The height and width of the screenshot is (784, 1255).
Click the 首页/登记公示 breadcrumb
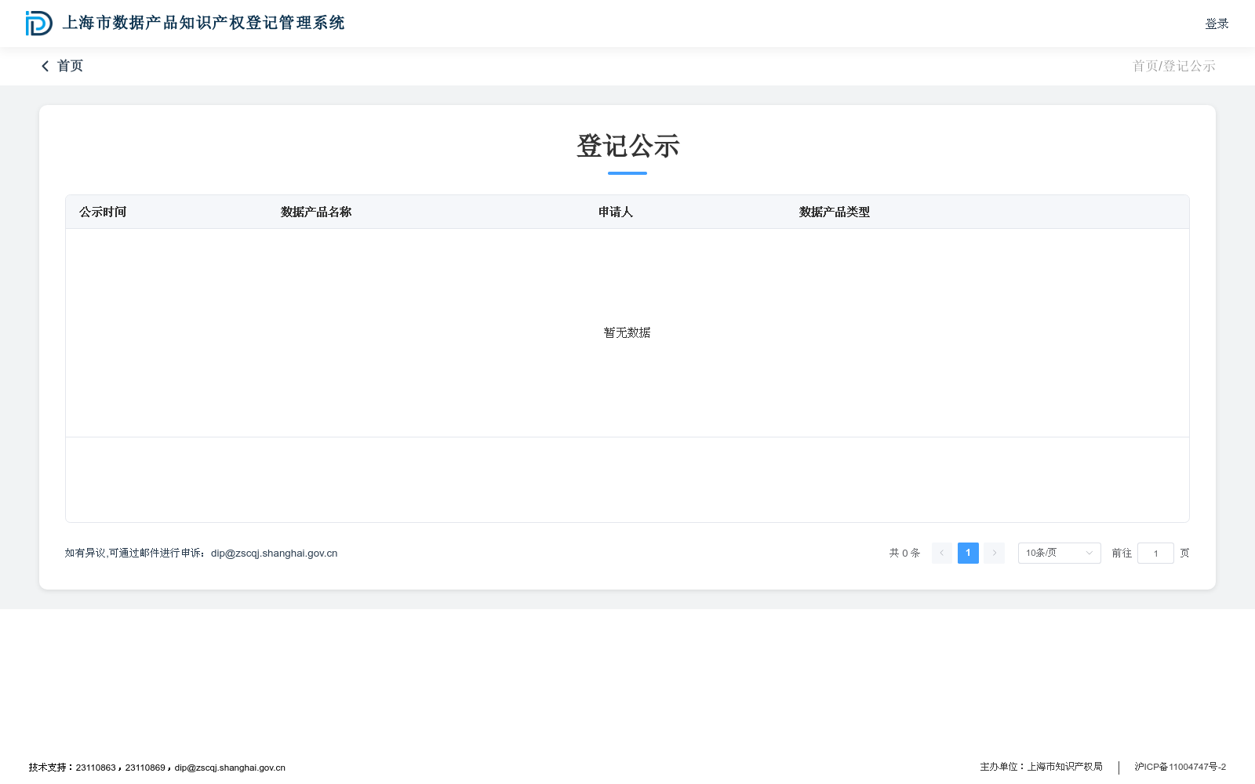(x=1173, y=66)
